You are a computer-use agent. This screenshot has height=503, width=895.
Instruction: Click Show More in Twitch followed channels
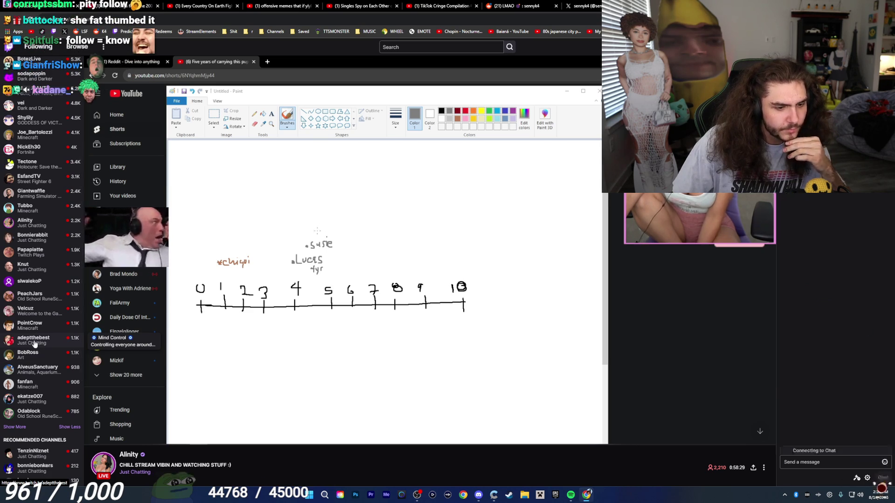point(15,427)
